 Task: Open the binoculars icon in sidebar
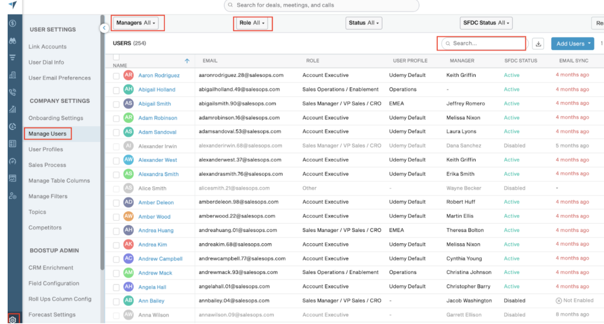click(x=12, y=41)
